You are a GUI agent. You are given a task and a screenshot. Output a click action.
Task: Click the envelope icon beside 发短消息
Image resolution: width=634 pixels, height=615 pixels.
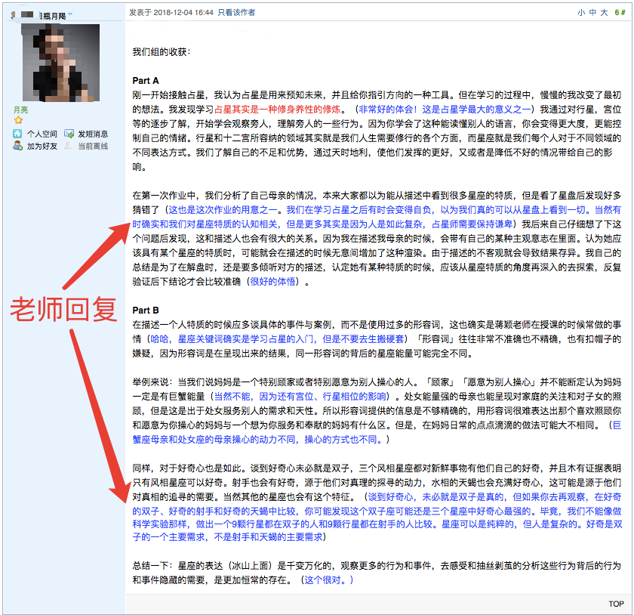(x=69, y=134)
